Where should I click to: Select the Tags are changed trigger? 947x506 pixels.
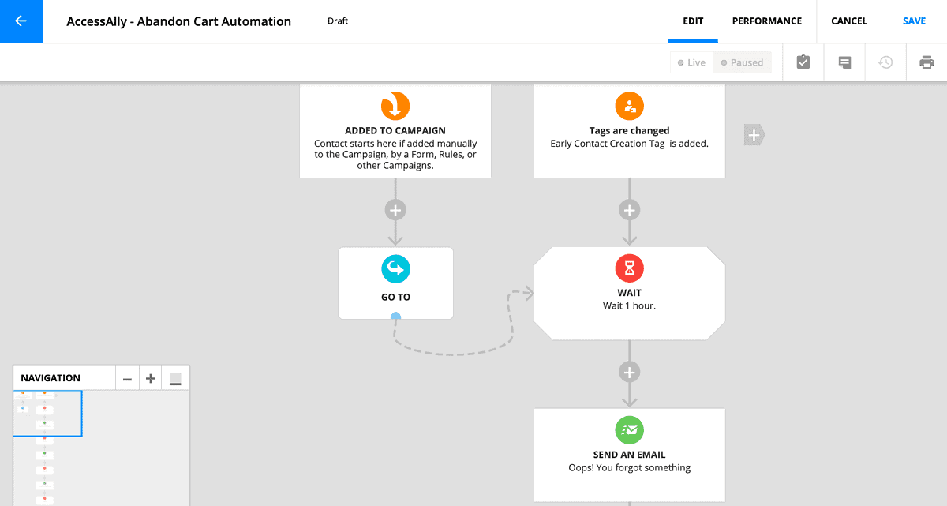coord(629,130)
